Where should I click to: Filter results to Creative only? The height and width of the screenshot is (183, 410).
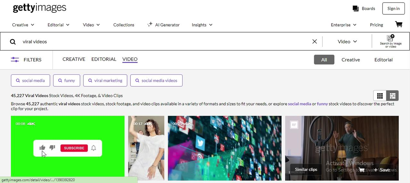coord(351,60)
